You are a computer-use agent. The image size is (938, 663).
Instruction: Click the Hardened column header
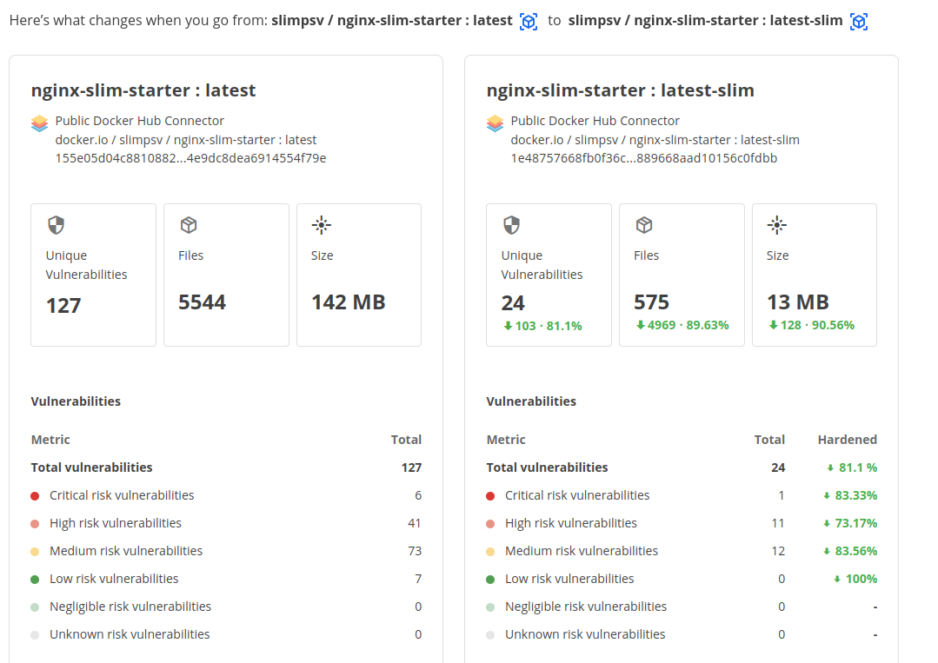coord(847,440)
